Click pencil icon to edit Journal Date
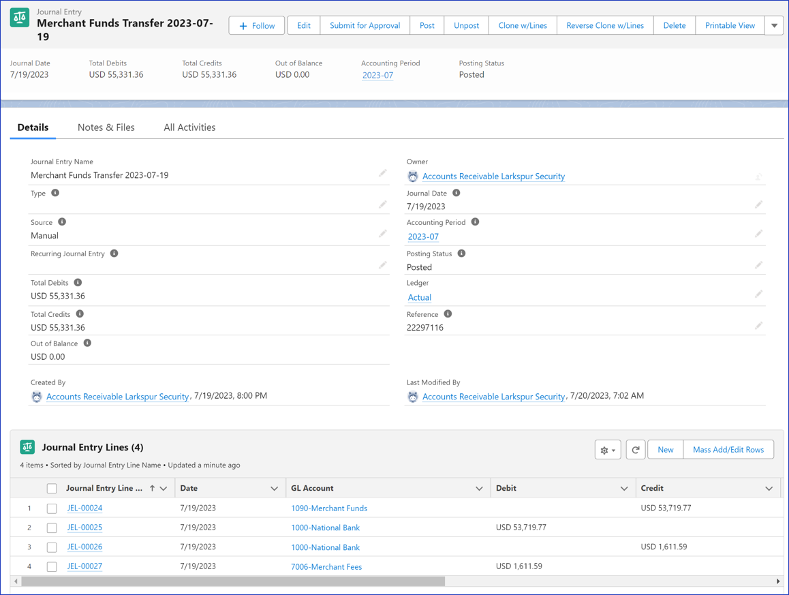Screen dimensions: 789x595 [x=759, y=204]
